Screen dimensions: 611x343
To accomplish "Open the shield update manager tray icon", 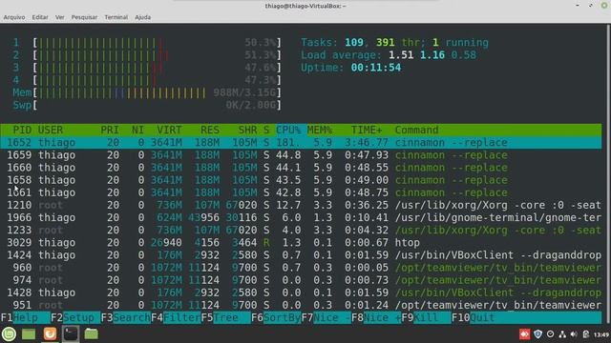I will point(537,334).
